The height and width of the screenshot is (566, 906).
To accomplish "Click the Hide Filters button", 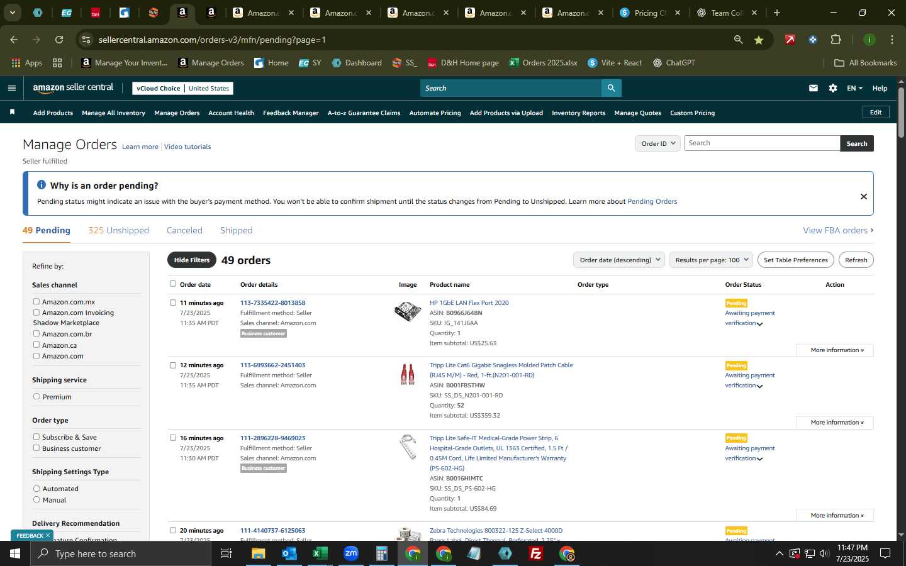I will 192,260.
